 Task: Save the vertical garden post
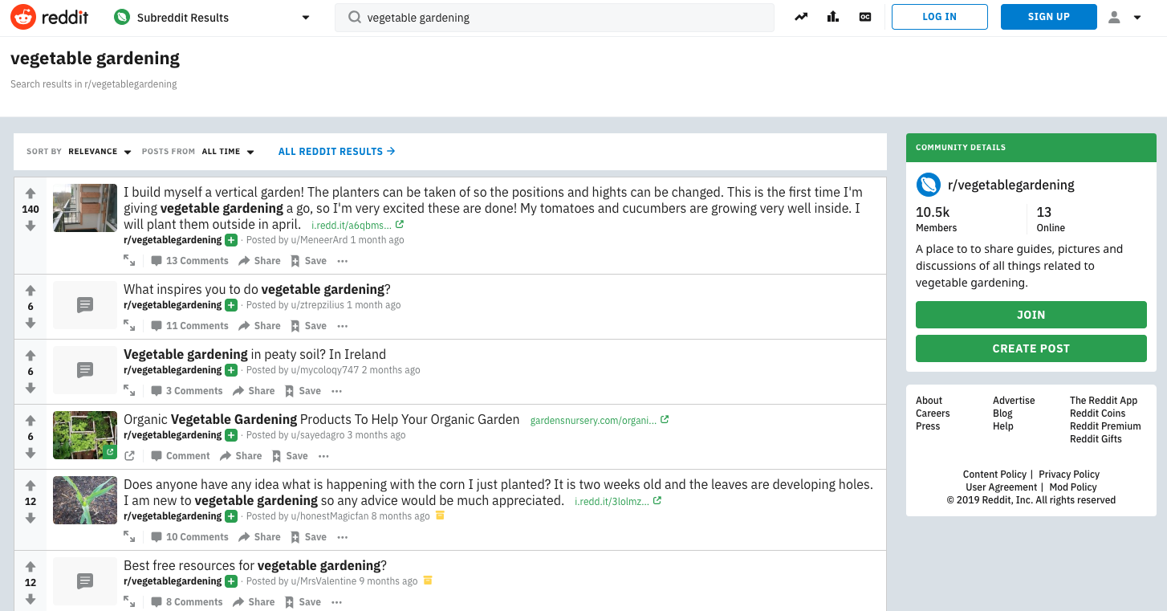[x=308, y=261]
